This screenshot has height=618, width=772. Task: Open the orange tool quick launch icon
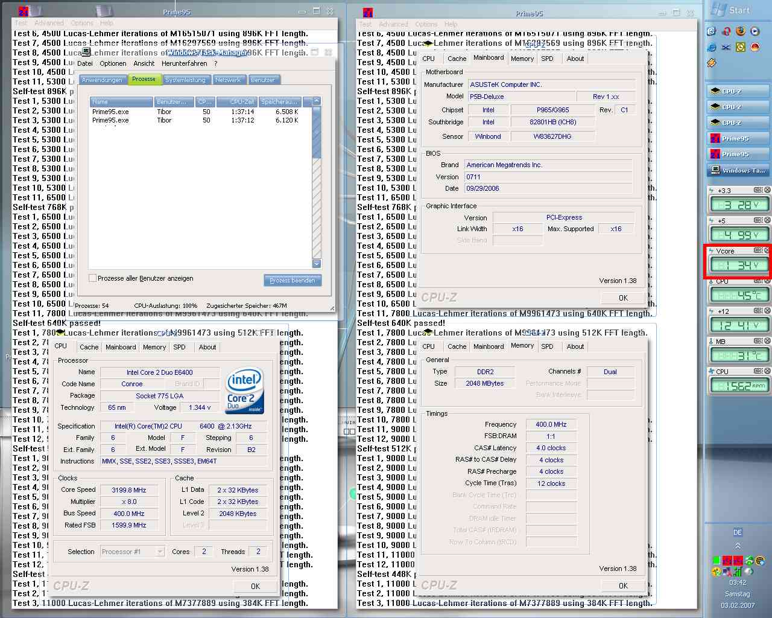(711, 63)
